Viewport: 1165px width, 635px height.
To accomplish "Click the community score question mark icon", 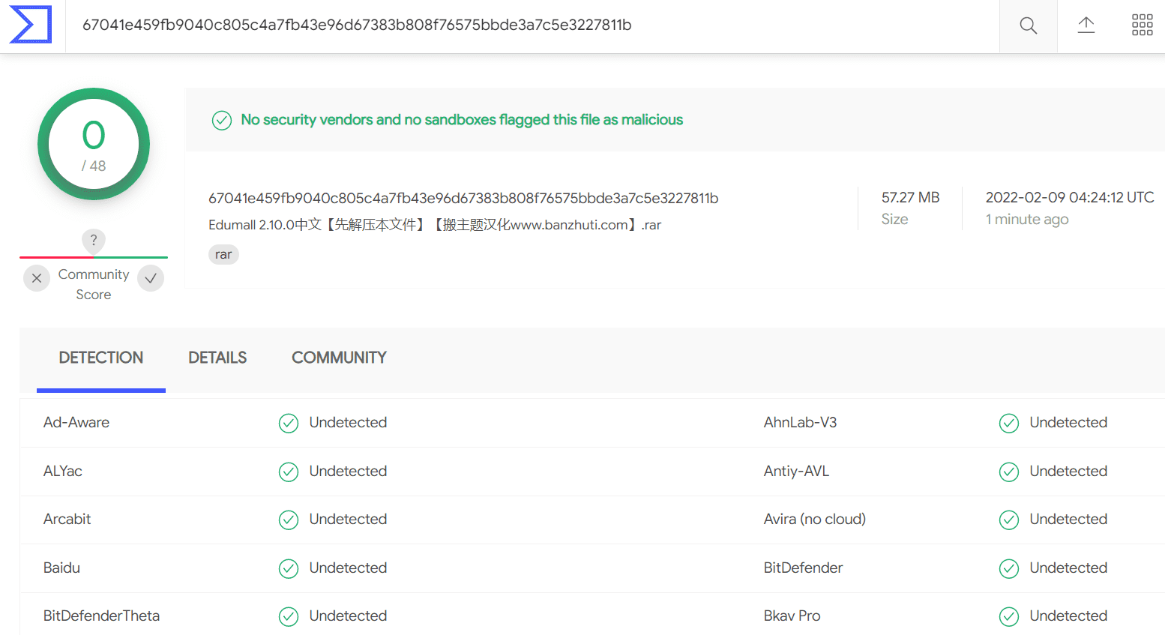I will pos(94,240).
